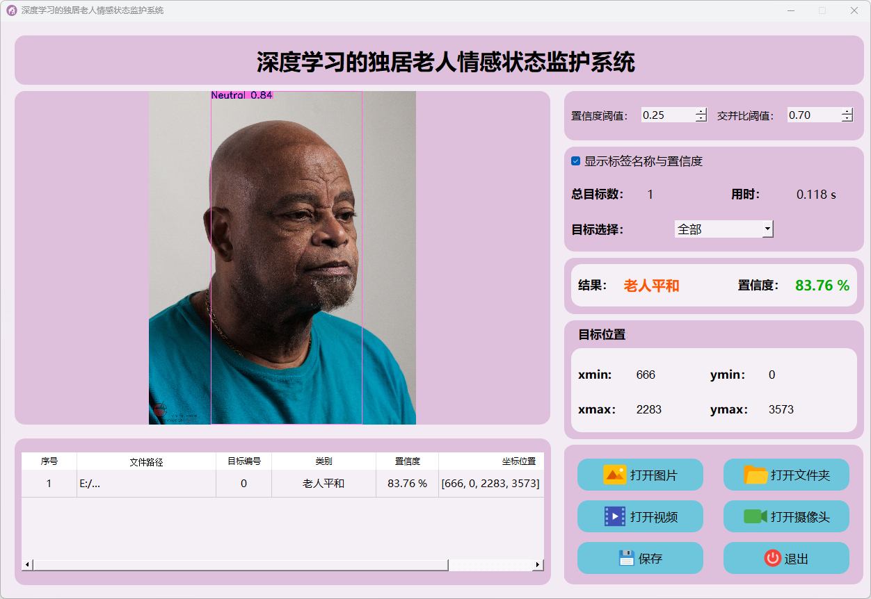Select the result row with 老人平和
The image size is (871, 599).
(x=323, y=484)
